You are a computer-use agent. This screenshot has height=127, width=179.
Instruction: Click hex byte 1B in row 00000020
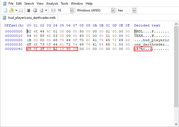(29, 40)
